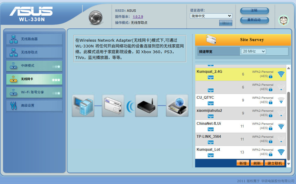Open the 语言选项 language dropdown
This screenshot has height=184, width=296.
click(211, 16)
